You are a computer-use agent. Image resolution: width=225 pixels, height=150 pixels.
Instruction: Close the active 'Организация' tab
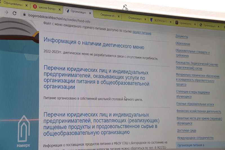[90, 13]
